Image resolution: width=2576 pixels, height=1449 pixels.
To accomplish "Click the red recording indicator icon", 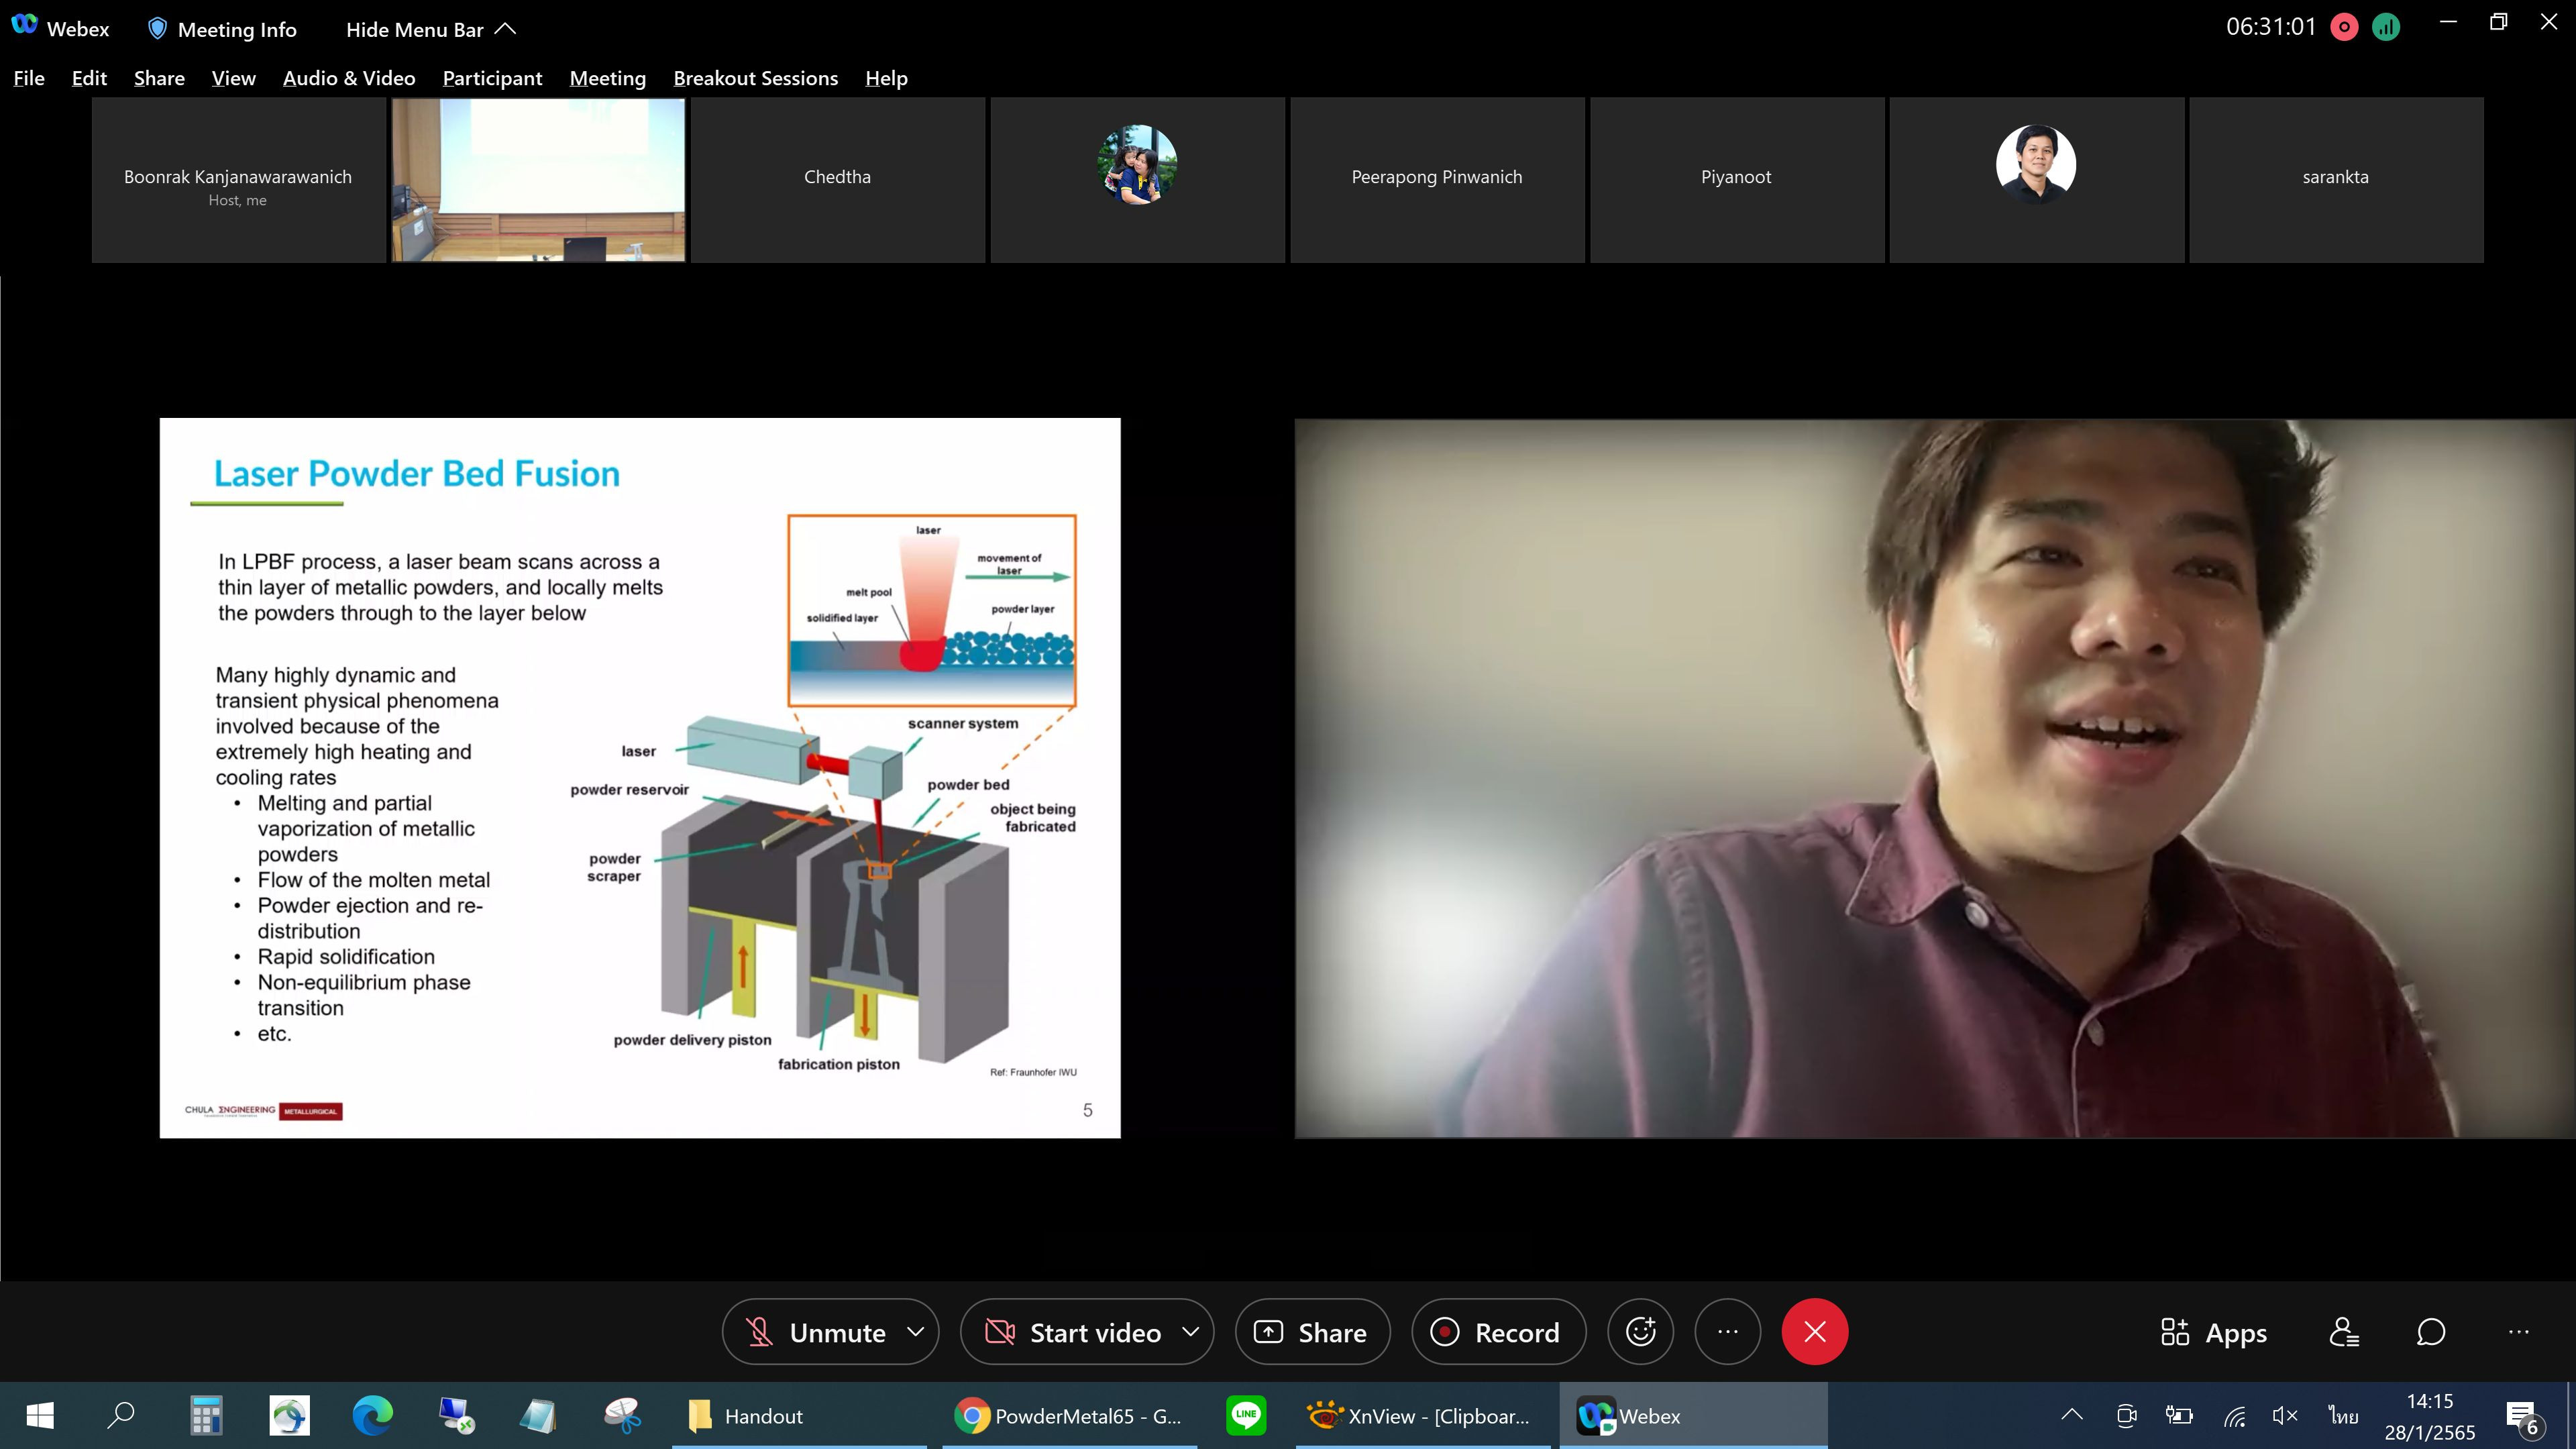I will [2344, 27].
